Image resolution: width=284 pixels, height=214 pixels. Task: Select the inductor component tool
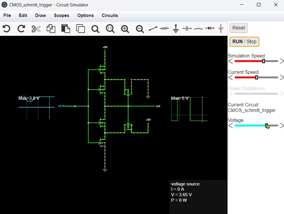coord(198,29)
